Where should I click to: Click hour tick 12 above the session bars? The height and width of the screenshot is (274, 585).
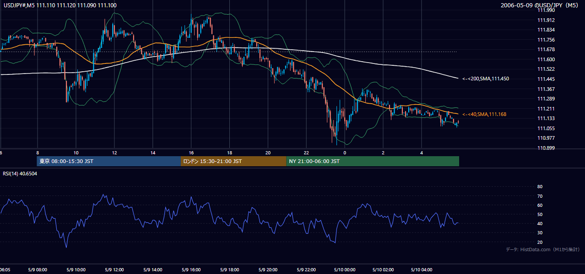pyautogui.click(x=114, y=153)
